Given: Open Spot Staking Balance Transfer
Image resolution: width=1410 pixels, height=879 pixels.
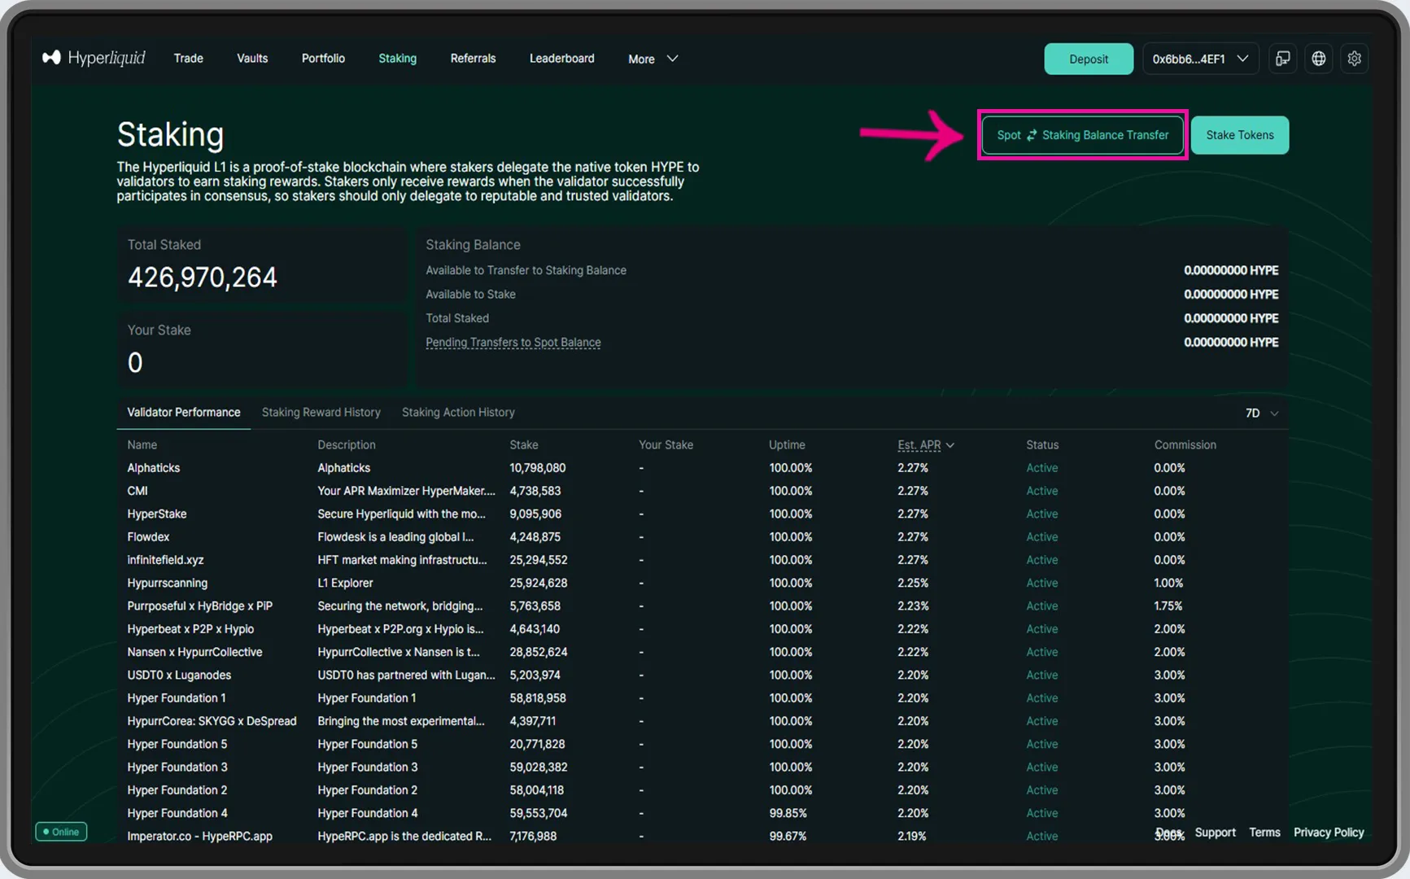Looking at the screenshot, I should coord(1082,135).
